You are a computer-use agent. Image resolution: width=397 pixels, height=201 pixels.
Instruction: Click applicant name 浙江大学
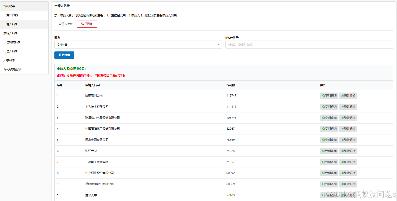coord(91,151)
